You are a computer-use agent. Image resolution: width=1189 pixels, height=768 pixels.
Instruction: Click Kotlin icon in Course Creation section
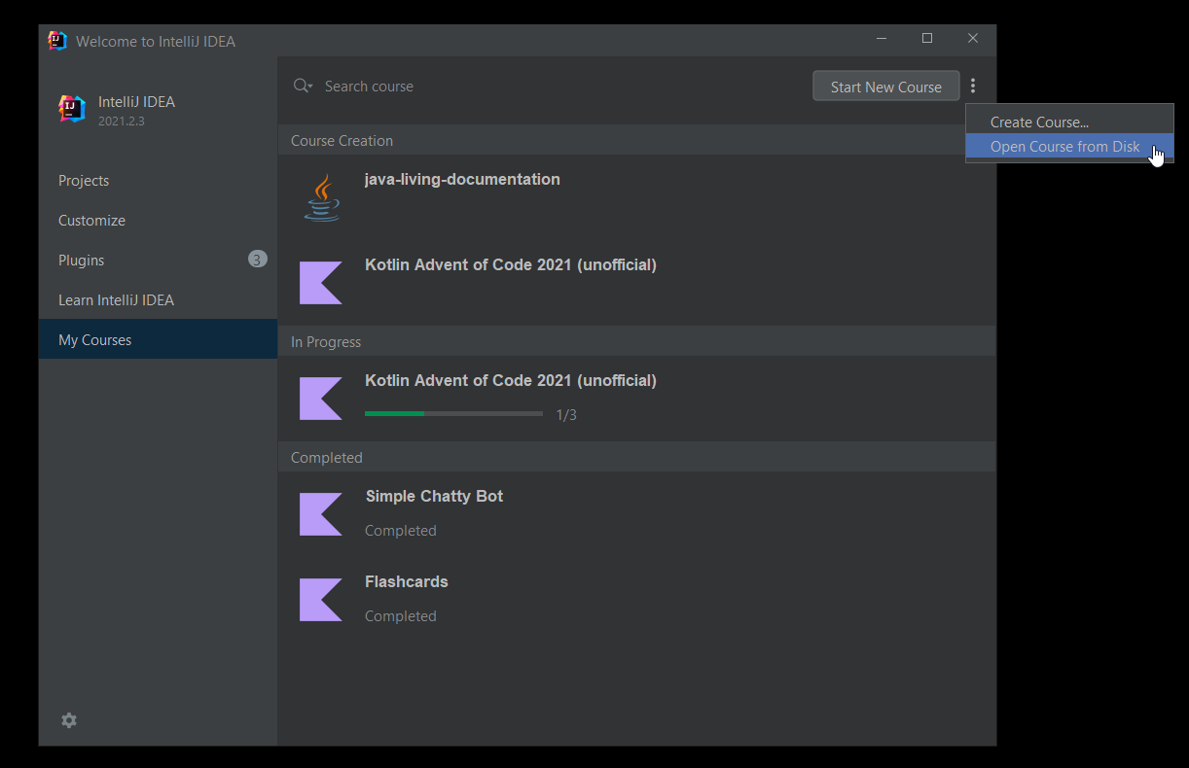tap(321, 283)
